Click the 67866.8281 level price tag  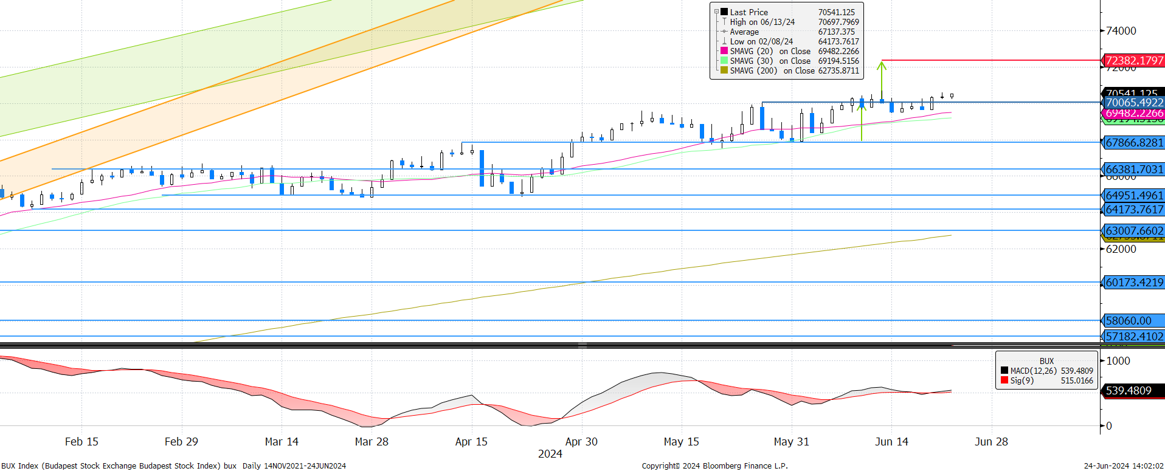tap(1133, 142)
